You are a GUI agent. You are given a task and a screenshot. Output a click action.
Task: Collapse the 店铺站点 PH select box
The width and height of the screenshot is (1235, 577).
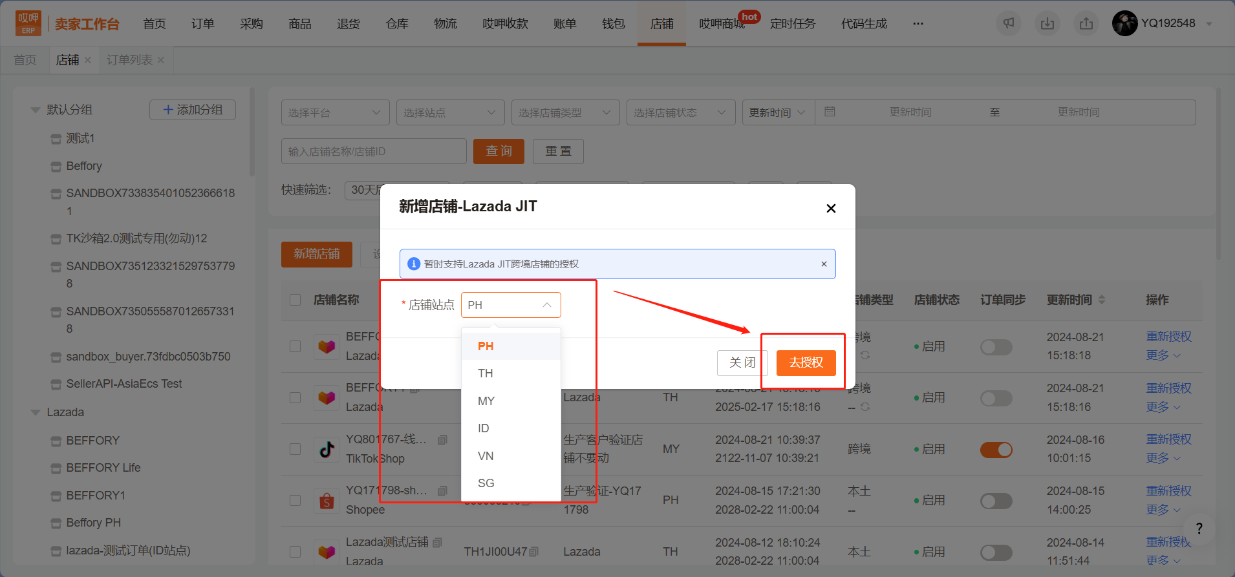pyautogui.click(x=511, y=305)
